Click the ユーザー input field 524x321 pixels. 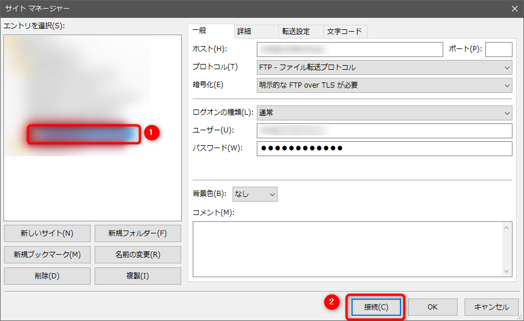(384, 131)
